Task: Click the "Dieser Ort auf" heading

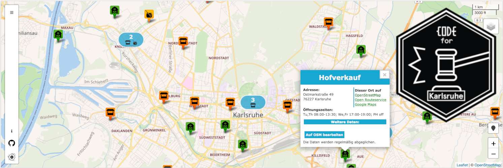Action: [x=368, y=90]
